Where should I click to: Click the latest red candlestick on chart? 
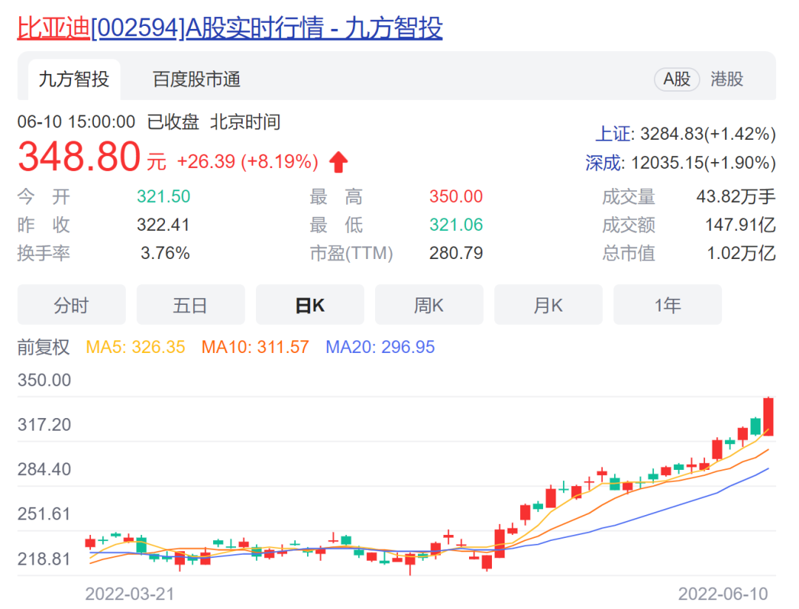(768, 417)
